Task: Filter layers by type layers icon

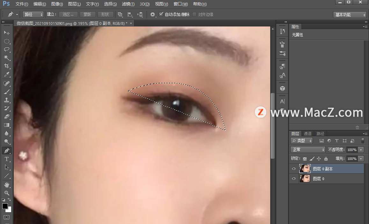Action: pos(337,141)
